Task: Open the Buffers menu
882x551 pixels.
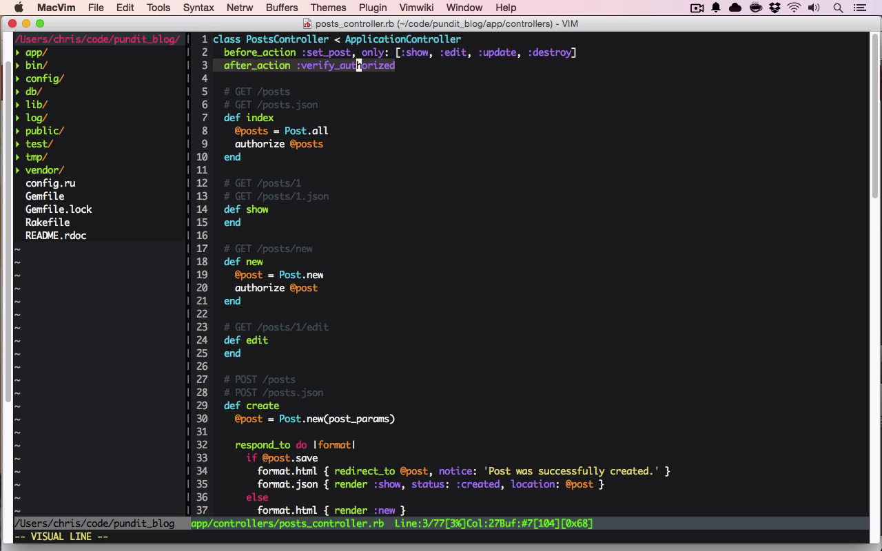Action: coord(281,8)
